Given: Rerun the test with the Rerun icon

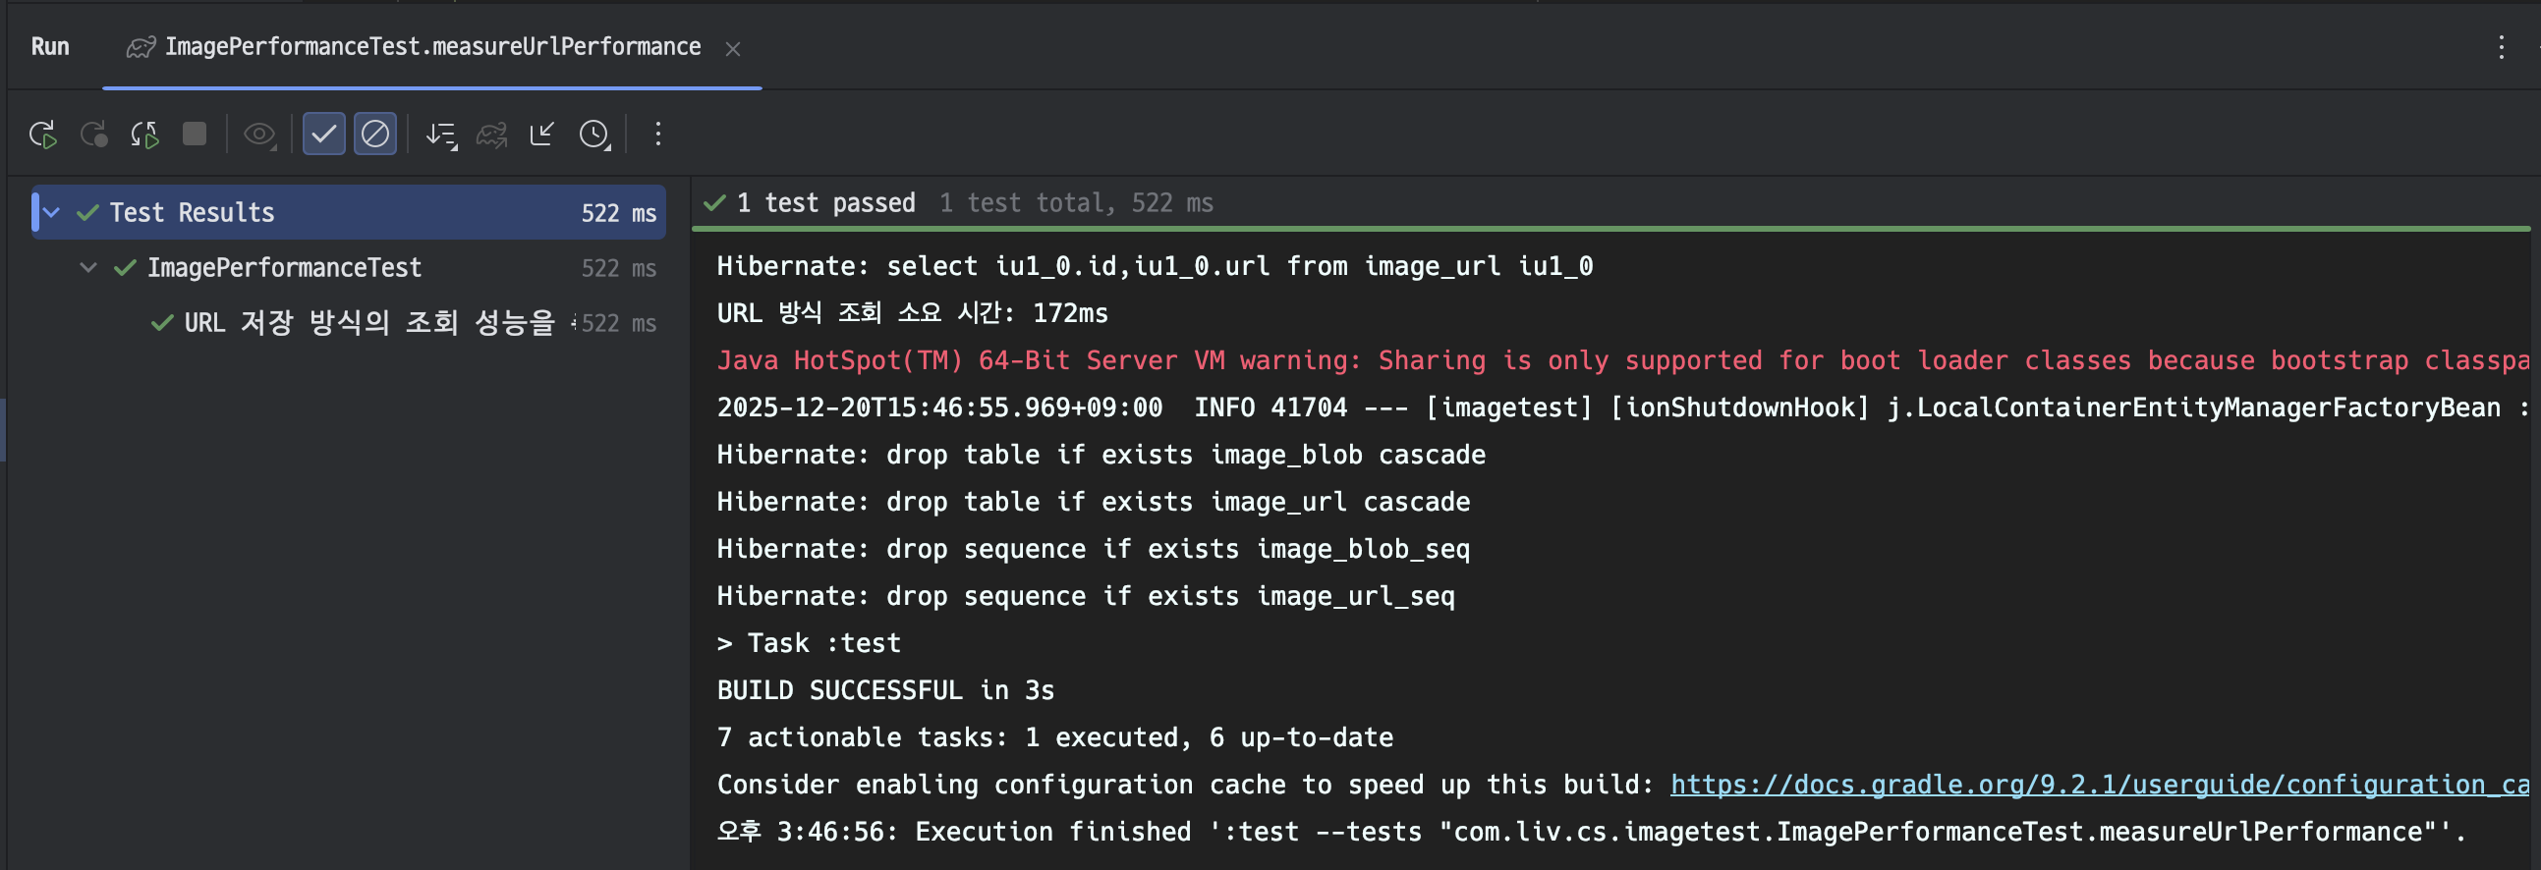Looking at the screenshot, I should [x=42, y=134].
